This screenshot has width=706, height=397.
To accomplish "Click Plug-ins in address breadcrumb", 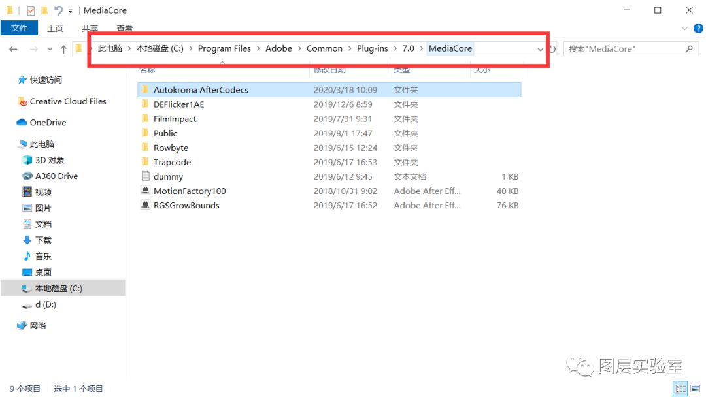I will pos(373,48).
